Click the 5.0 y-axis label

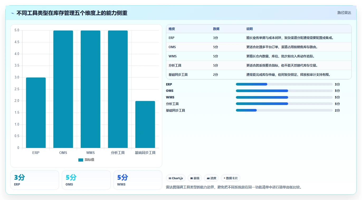tap(17, 30)
